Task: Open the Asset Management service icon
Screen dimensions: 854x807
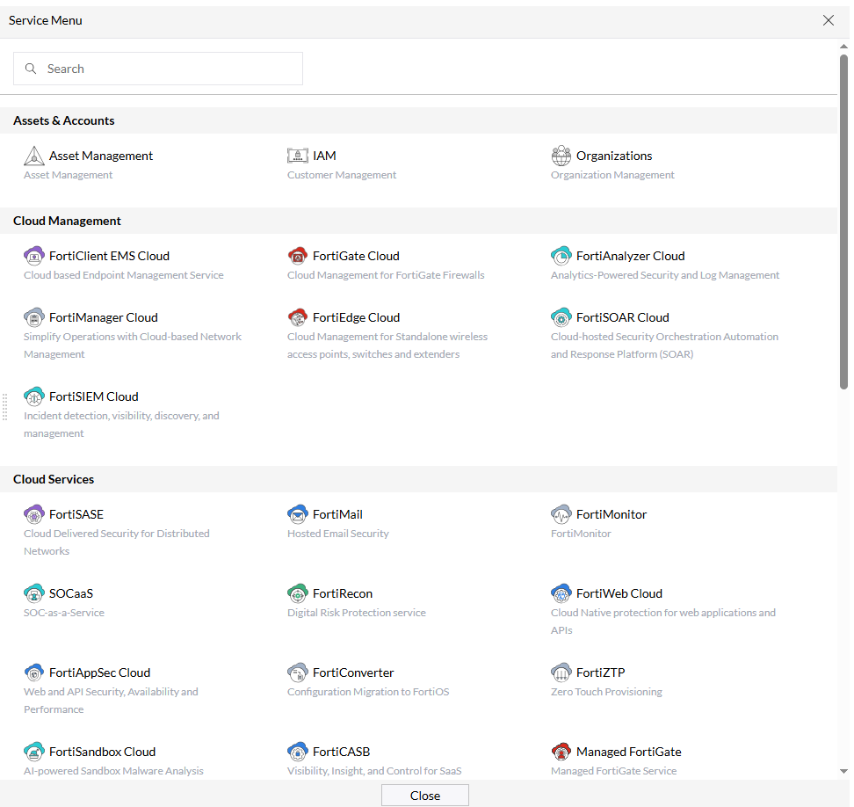Action: (33, 155)
